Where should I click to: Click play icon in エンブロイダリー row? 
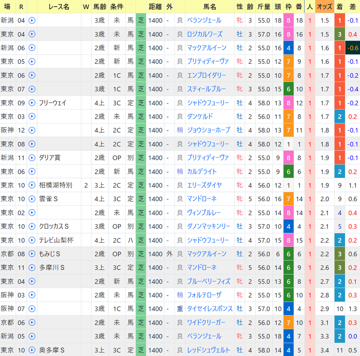click(x=32, y=75)
